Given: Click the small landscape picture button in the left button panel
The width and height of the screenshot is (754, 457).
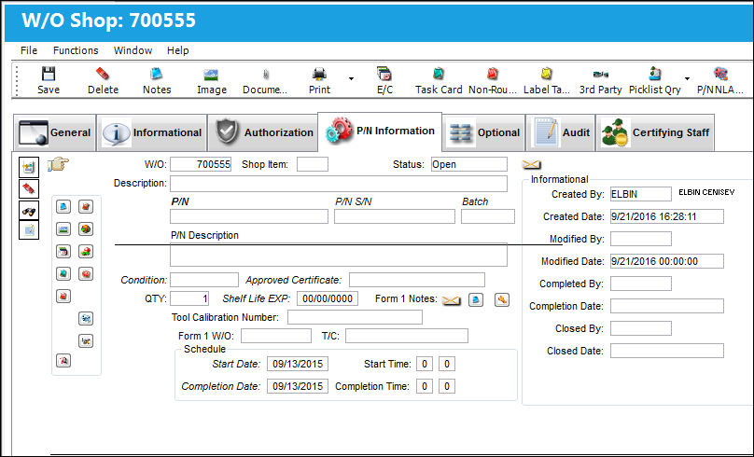Looking at the screenshot, I should pyautogui.click(x=63, y=229).
